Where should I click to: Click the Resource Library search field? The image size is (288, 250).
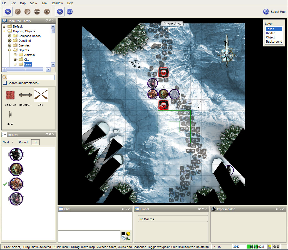pos(31,77)
